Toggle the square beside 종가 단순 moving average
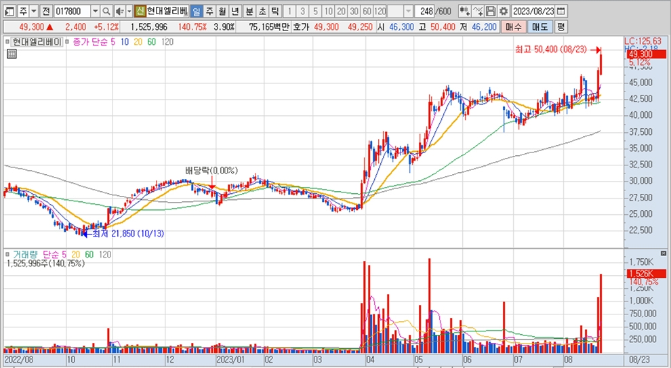The image size is (671, 368). tap(67, 42)
